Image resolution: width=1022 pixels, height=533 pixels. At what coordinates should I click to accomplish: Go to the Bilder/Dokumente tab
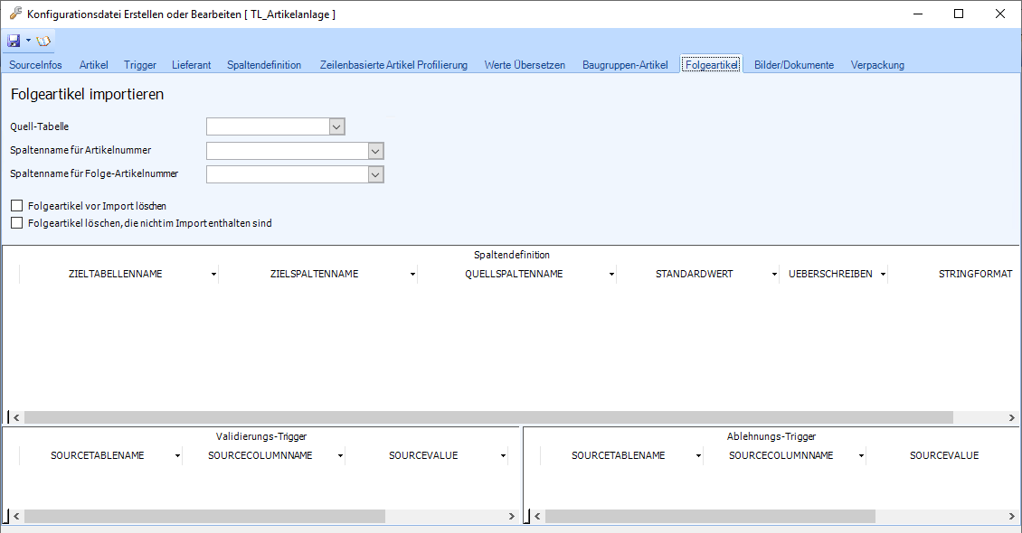(794, 65)
